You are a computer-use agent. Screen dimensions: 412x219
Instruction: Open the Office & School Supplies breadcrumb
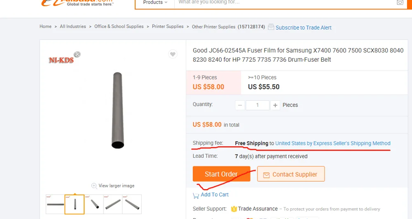[119, 26]
